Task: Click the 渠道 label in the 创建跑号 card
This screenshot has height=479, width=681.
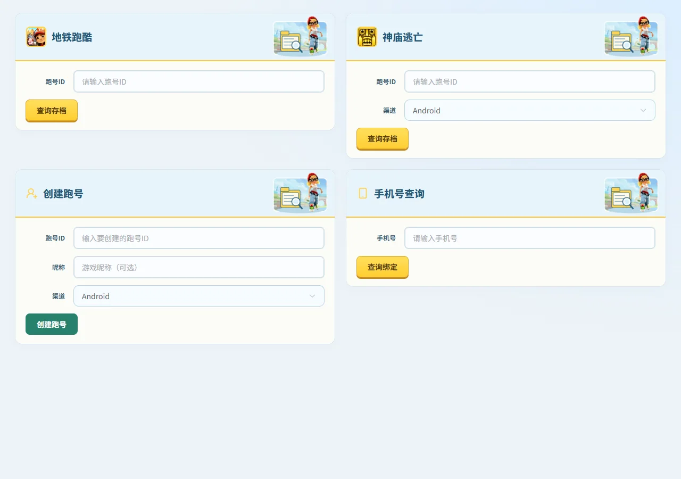Action: point(59,296)
